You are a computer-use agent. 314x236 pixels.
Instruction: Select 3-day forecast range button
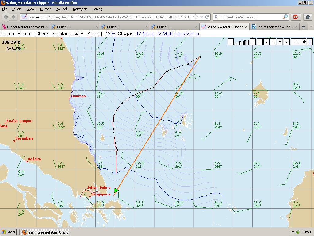coord(273,42)
